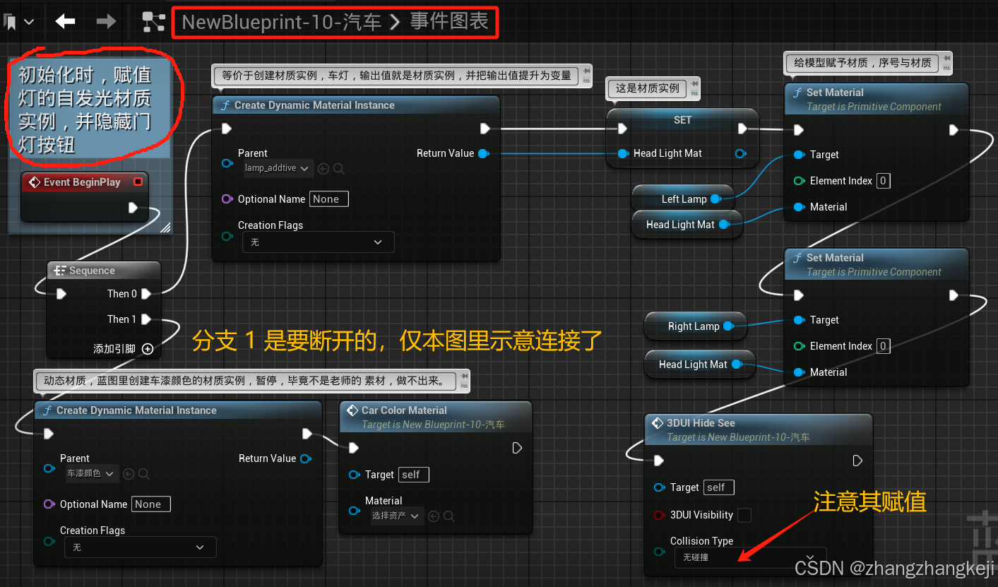Click the bookmark icon in the top toolbar
The width and height of the screenshot is (998, 587).
pyautogui.click(x=8, y=20)
